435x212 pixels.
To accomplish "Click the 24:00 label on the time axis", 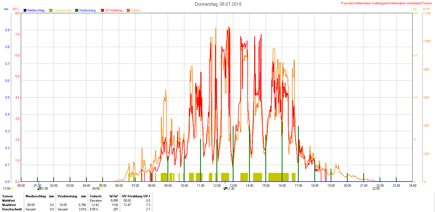I will (x=413, y=186).
